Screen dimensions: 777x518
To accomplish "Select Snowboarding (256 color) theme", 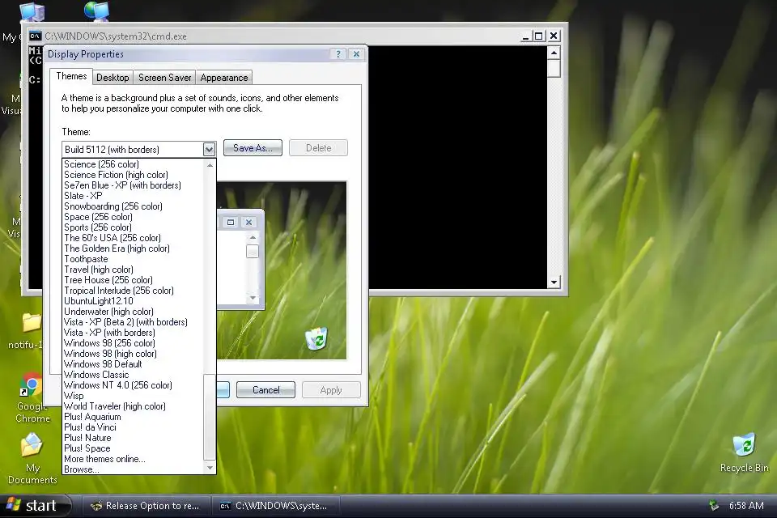I will click(x=133, y=206).
